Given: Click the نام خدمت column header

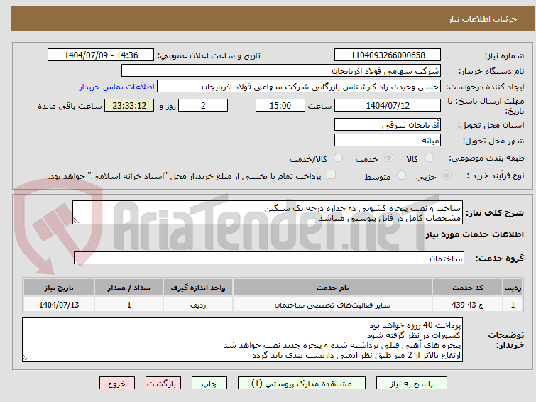Looking at the screenshot, I should [332, 288].
